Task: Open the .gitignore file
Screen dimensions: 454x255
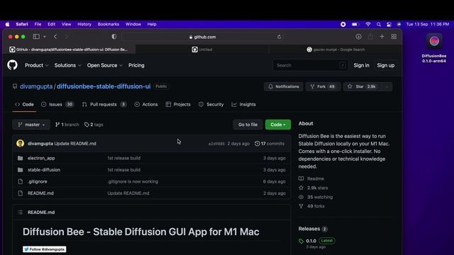Action: 38,181
